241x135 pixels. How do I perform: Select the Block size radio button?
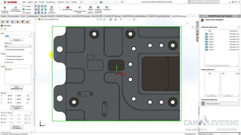pos(5,63)
